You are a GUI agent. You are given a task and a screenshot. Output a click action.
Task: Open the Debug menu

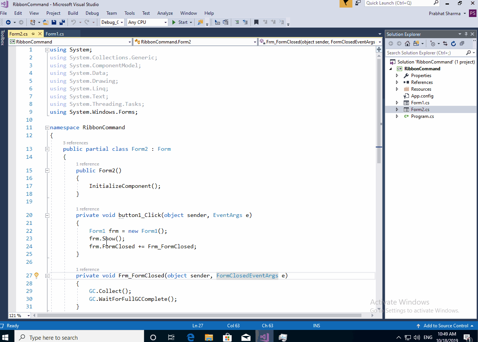coord(92,13)
